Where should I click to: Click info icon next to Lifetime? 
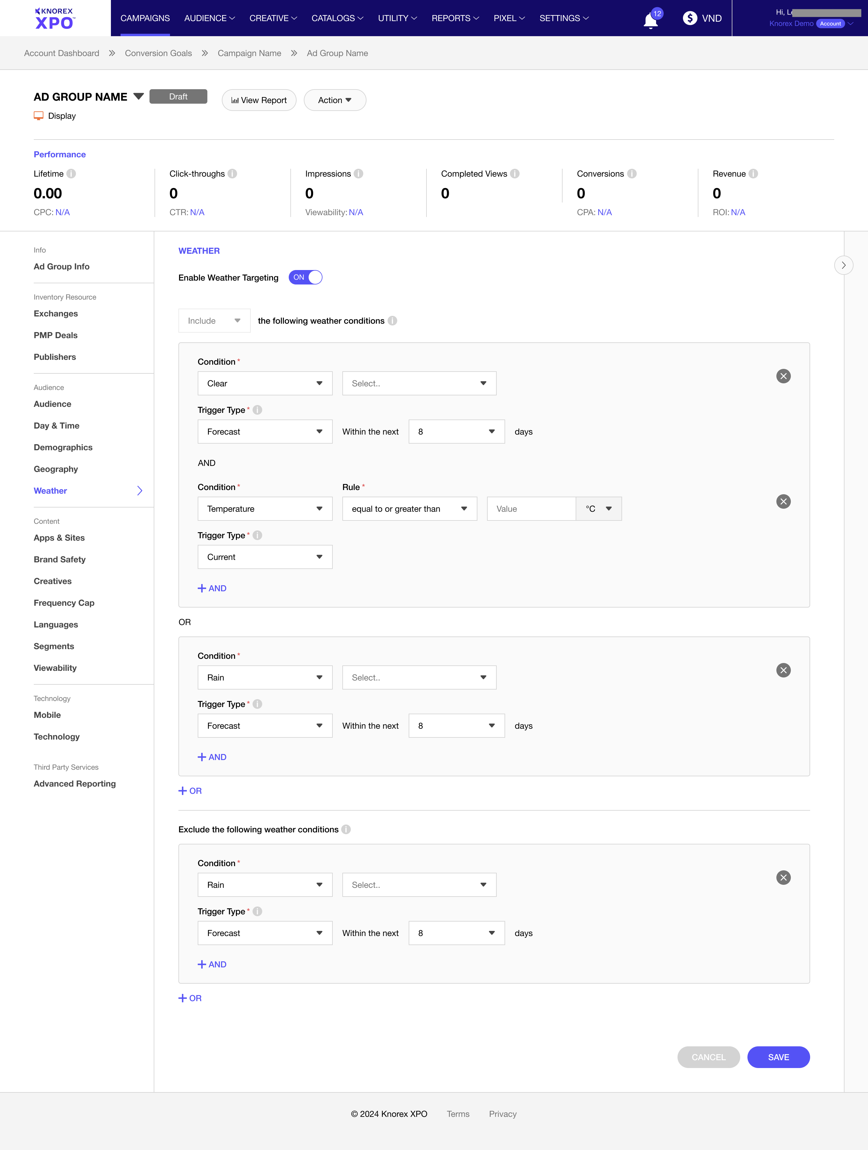point(71,174)
